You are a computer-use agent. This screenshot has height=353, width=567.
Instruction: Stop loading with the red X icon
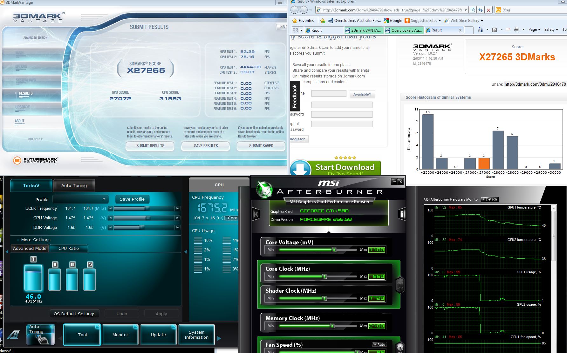coord(488,10)
